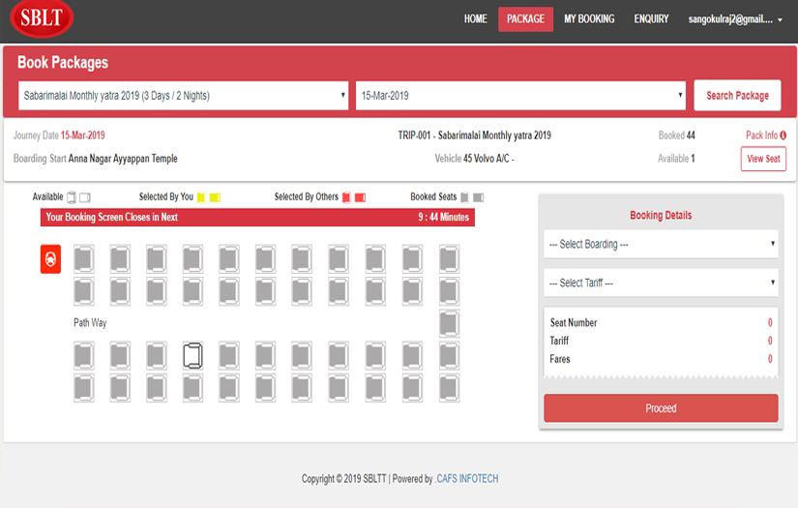
Task: Click the Book Packages heading
Action: 63,63
